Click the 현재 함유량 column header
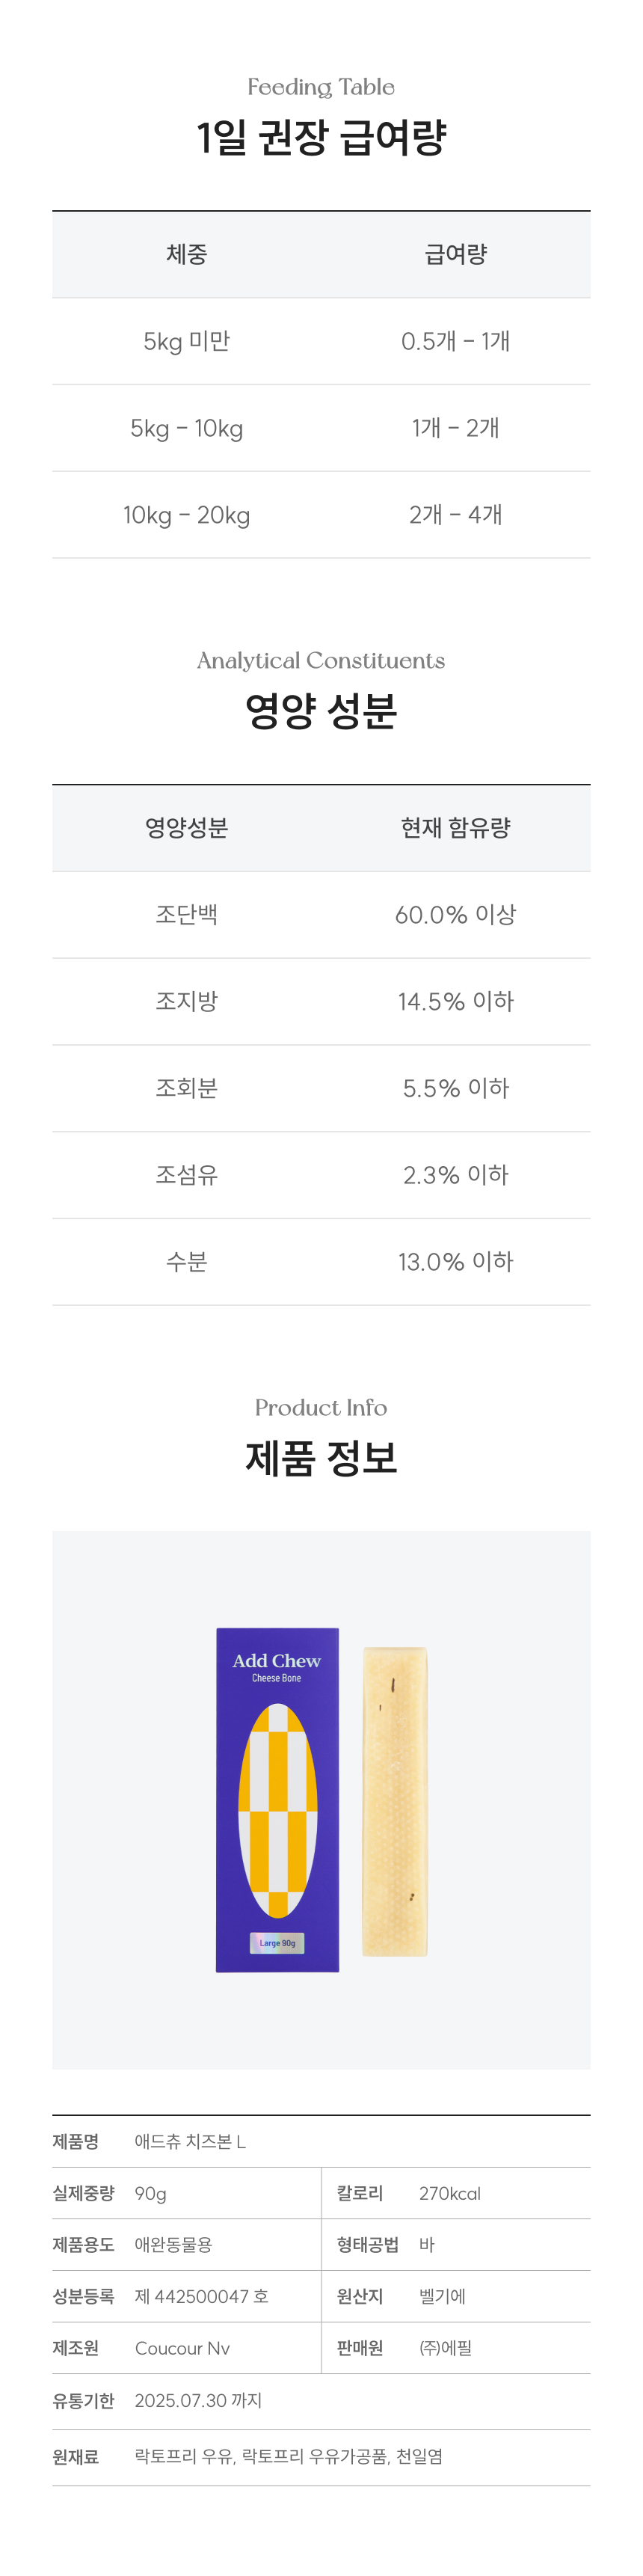Screen dimensions: 643x2576 (x=456, y=827)
